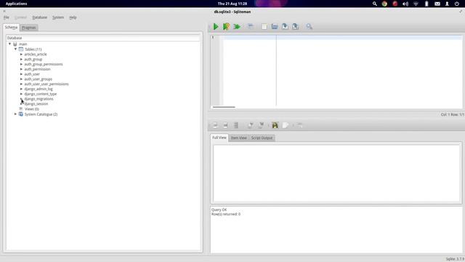This screenshot has width=465, height=262.
Task: Open the System menu
Action: click(x=58, y=17)
